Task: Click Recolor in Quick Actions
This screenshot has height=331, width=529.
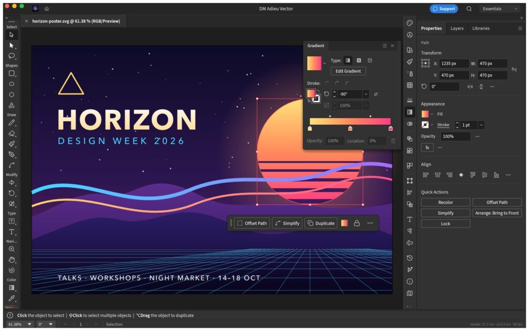Action: click(445, 202)
